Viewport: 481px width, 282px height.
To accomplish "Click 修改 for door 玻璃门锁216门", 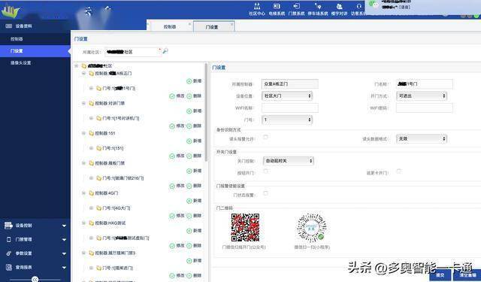I will [177, 186].
